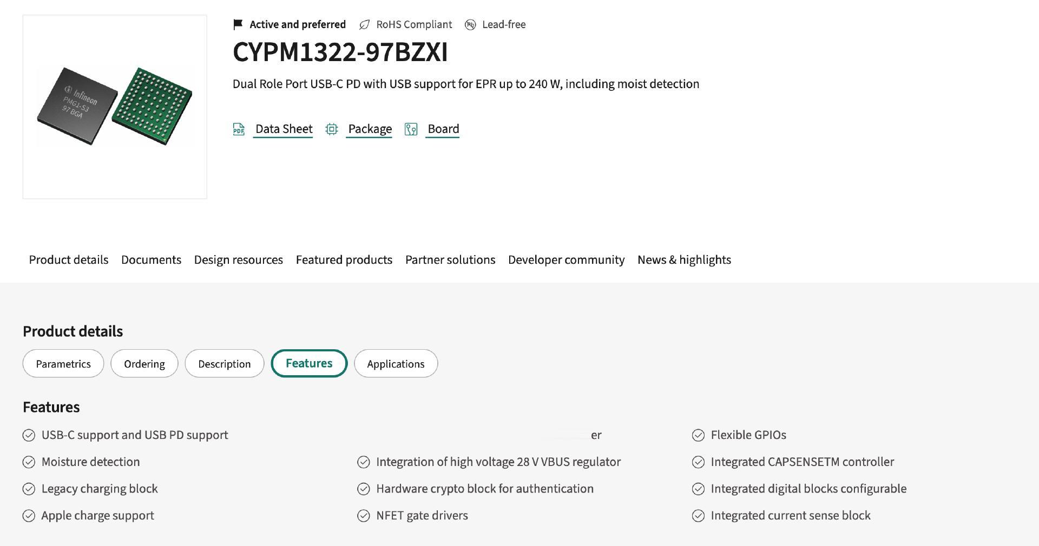
Task: Select the Parametrics pill tab
Action: pos(63,364)
